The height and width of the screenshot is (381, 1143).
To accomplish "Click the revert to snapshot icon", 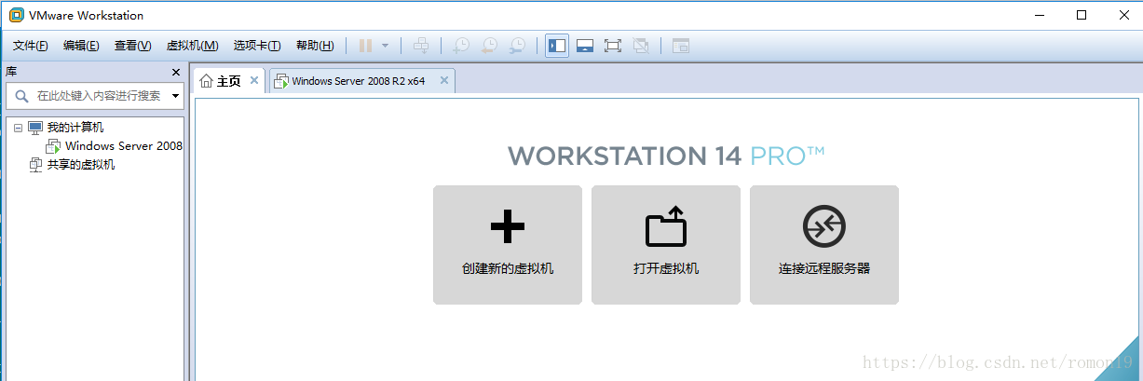I will [489, 46].
